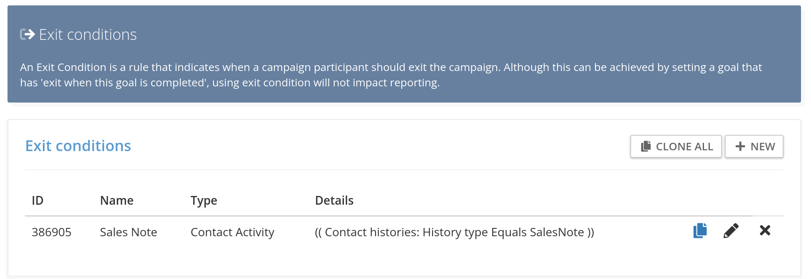Click the copy icon inside Clone All
This screenshot has width=811, height=279.
click(x=646, y=146)
